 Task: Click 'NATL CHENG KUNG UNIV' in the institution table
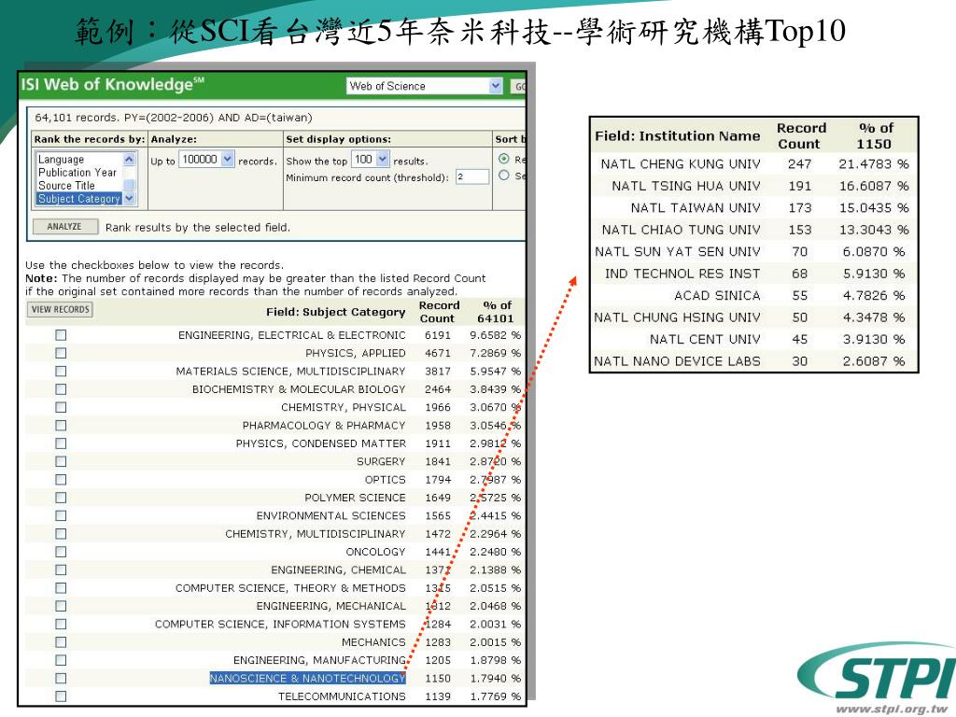[x=681, y=164]
